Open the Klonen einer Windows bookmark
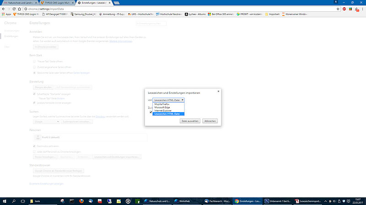The width and height of the screenshot is (366, 205). tap(295, 14)
